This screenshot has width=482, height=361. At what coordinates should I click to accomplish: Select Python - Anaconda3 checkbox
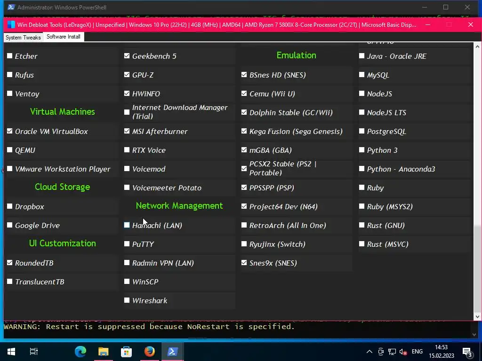point(362,169)
